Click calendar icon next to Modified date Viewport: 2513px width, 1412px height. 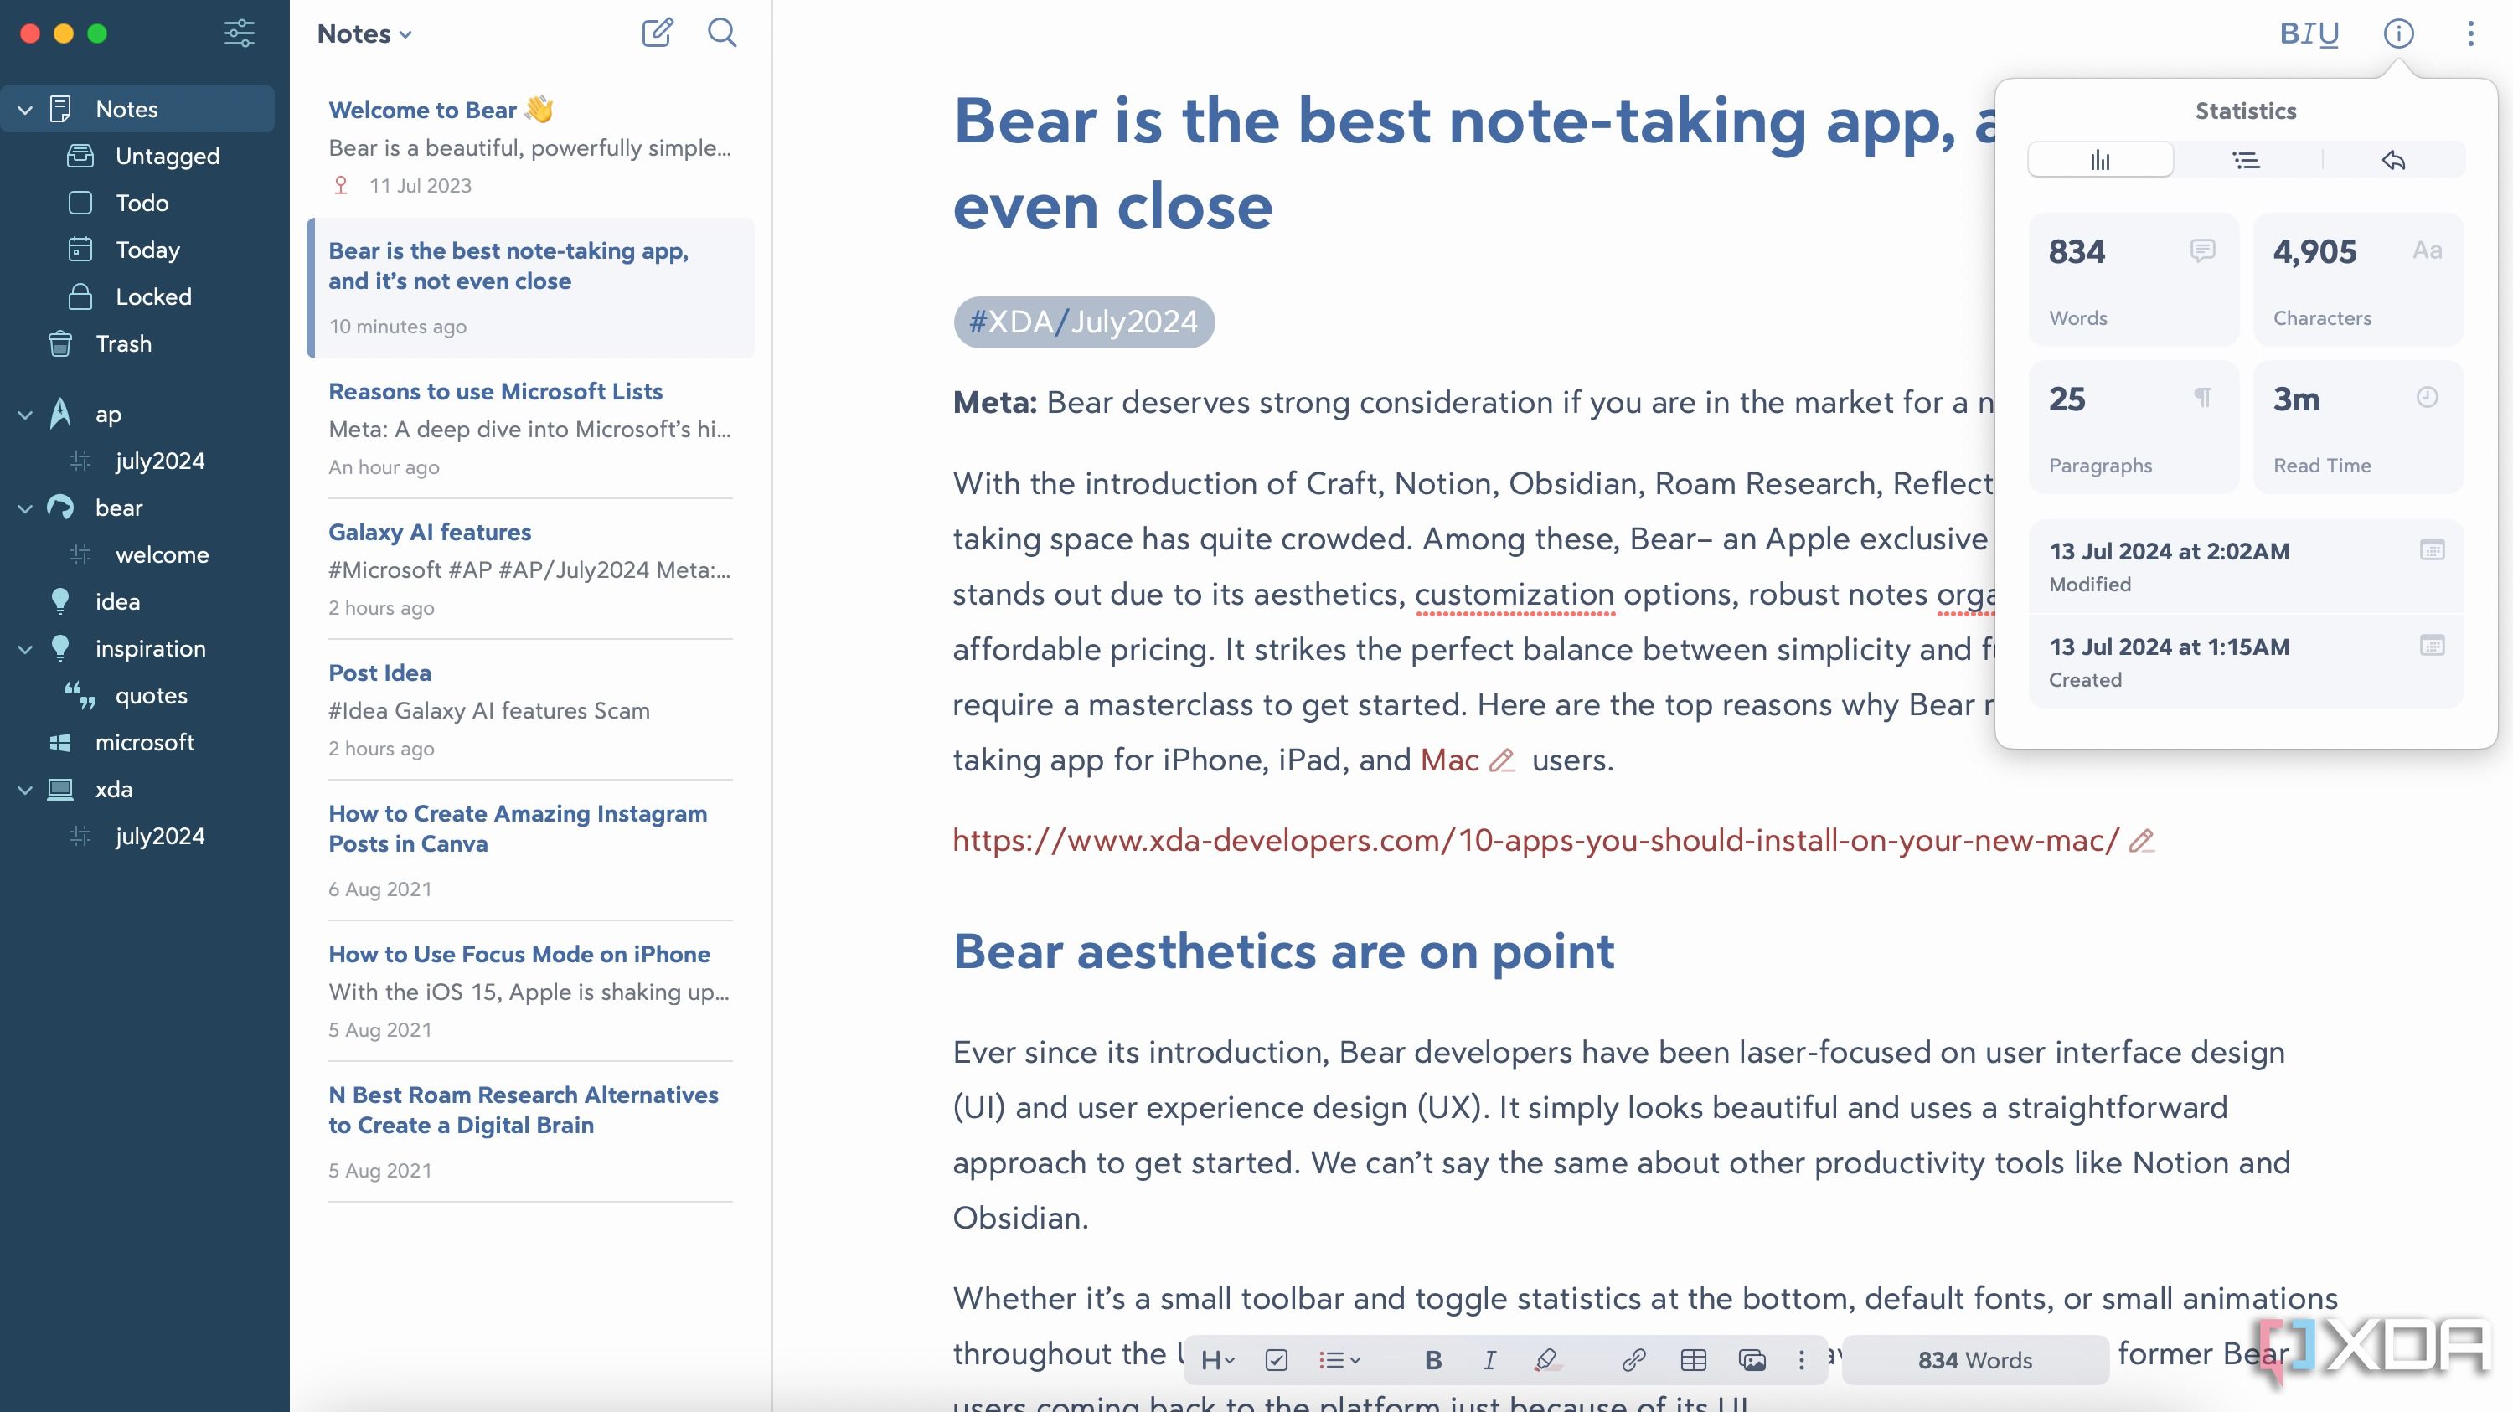2432,550
